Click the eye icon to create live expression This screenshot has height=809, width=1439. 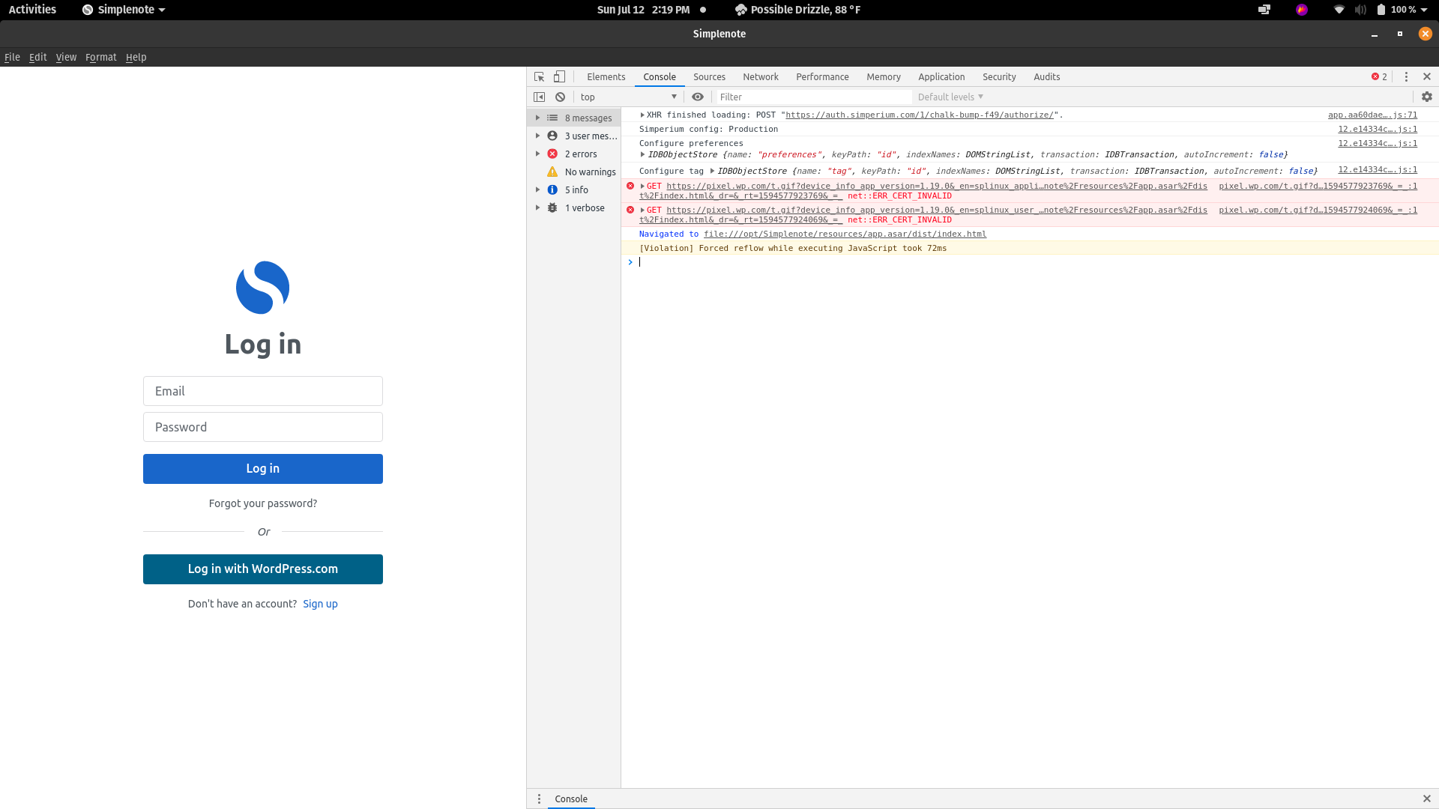tap(698, 97)
